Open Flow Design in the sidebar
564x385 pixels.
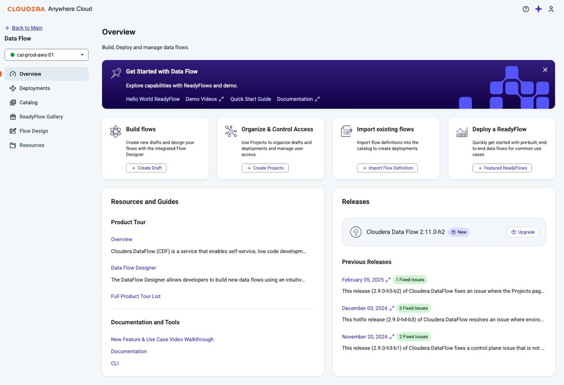[x=47, y=131]
